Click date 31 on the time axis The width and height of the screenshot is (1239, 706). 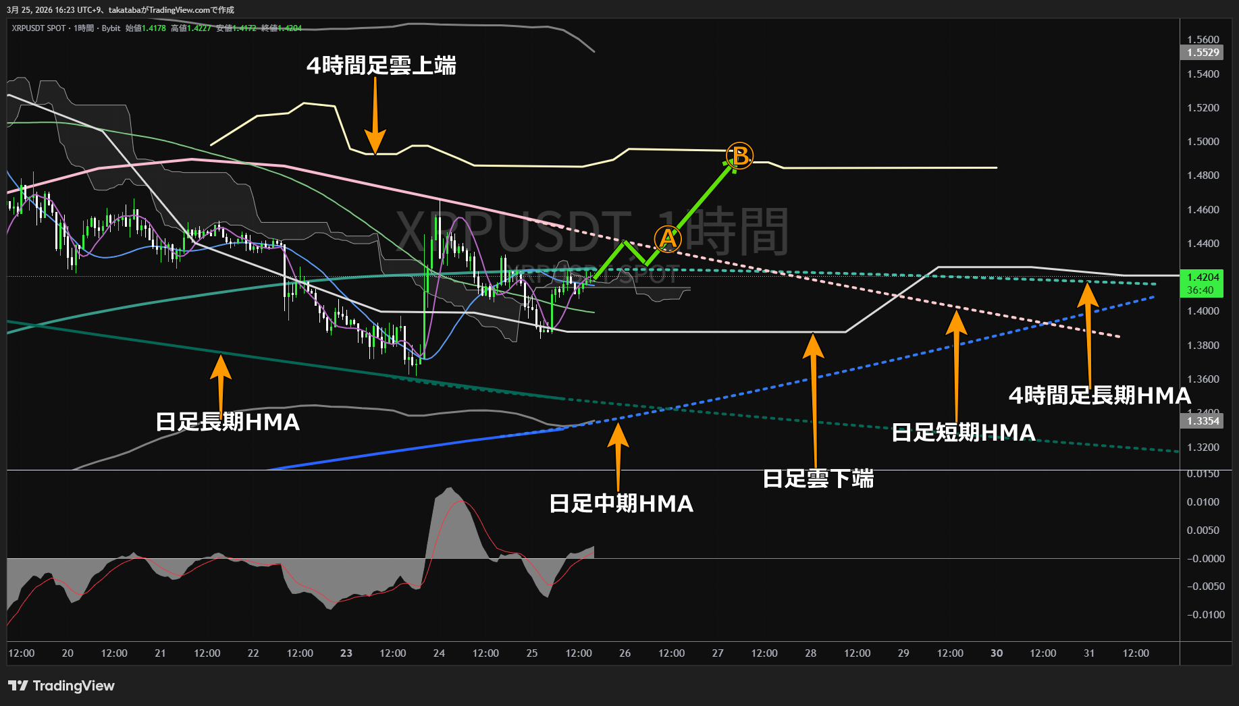(1089, 653)
